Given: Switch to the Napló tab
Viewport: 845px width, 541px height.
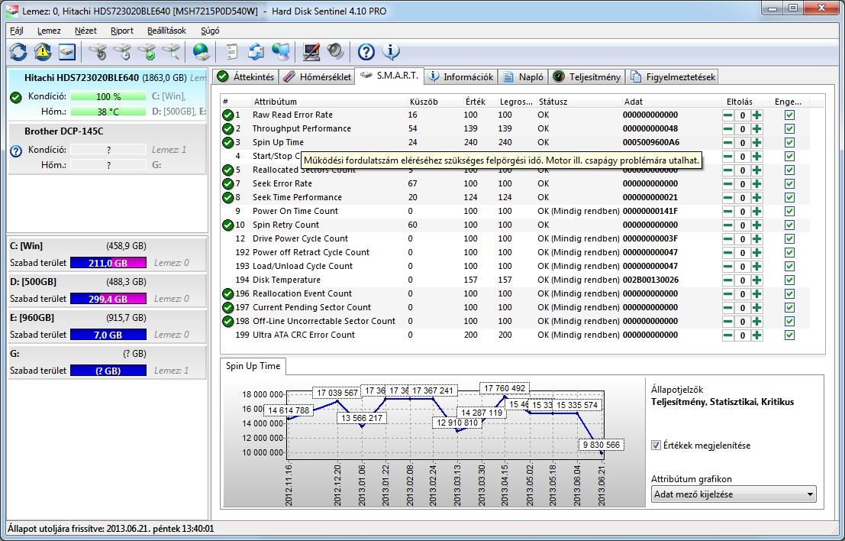Looking at the screenshot, I should click(523, 77).
